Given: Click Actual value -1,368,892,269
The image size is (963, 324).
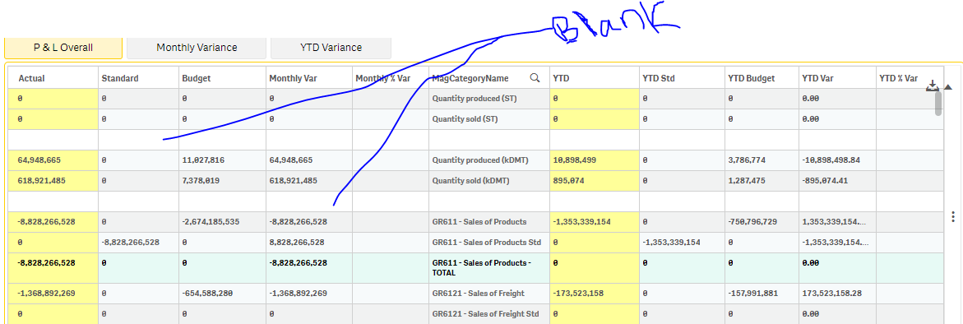Looking at the screenshot, I should coord(47,294).
